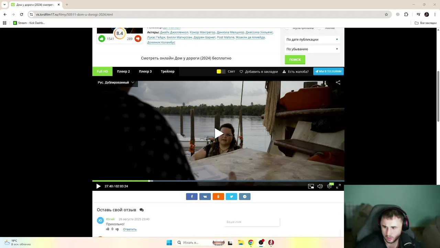440x248 pixels.
Task: Click the heart icon for Добавить в закладки
Action: [x=241, y=72]
